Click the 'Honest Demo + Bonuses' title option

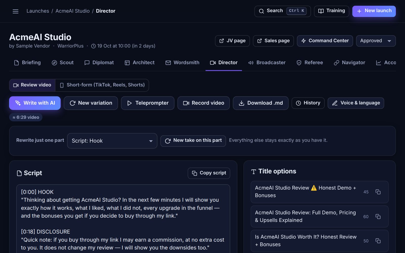coord(320,192)
